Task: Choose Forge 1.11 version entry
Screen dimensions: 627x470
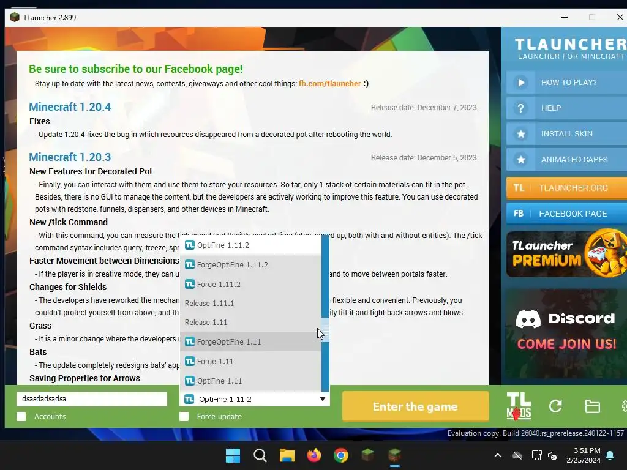Action: click(x=250, y=361)
